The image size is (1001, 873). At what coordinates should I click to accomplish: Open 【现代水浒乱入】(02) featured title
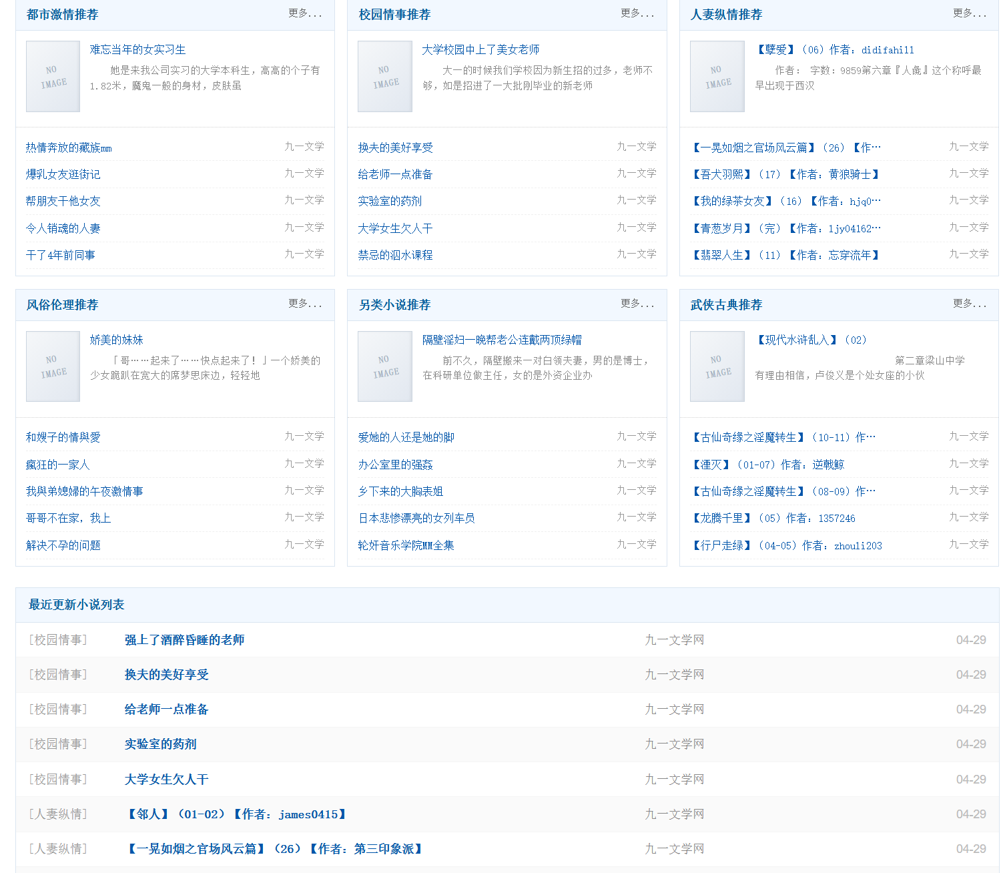(811, 340)
